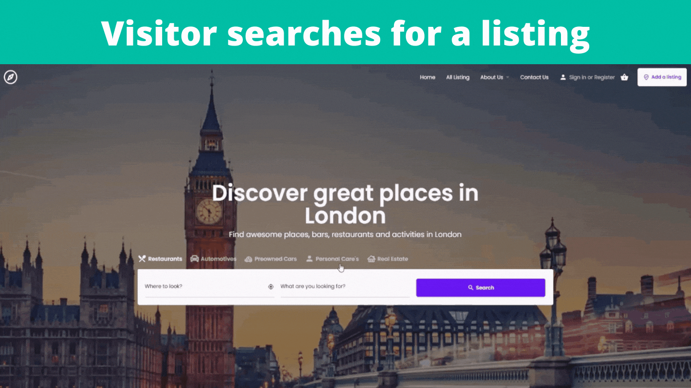Click the person icon beside Personal Care's
The image size is (691, 388).
click(310, 259)
